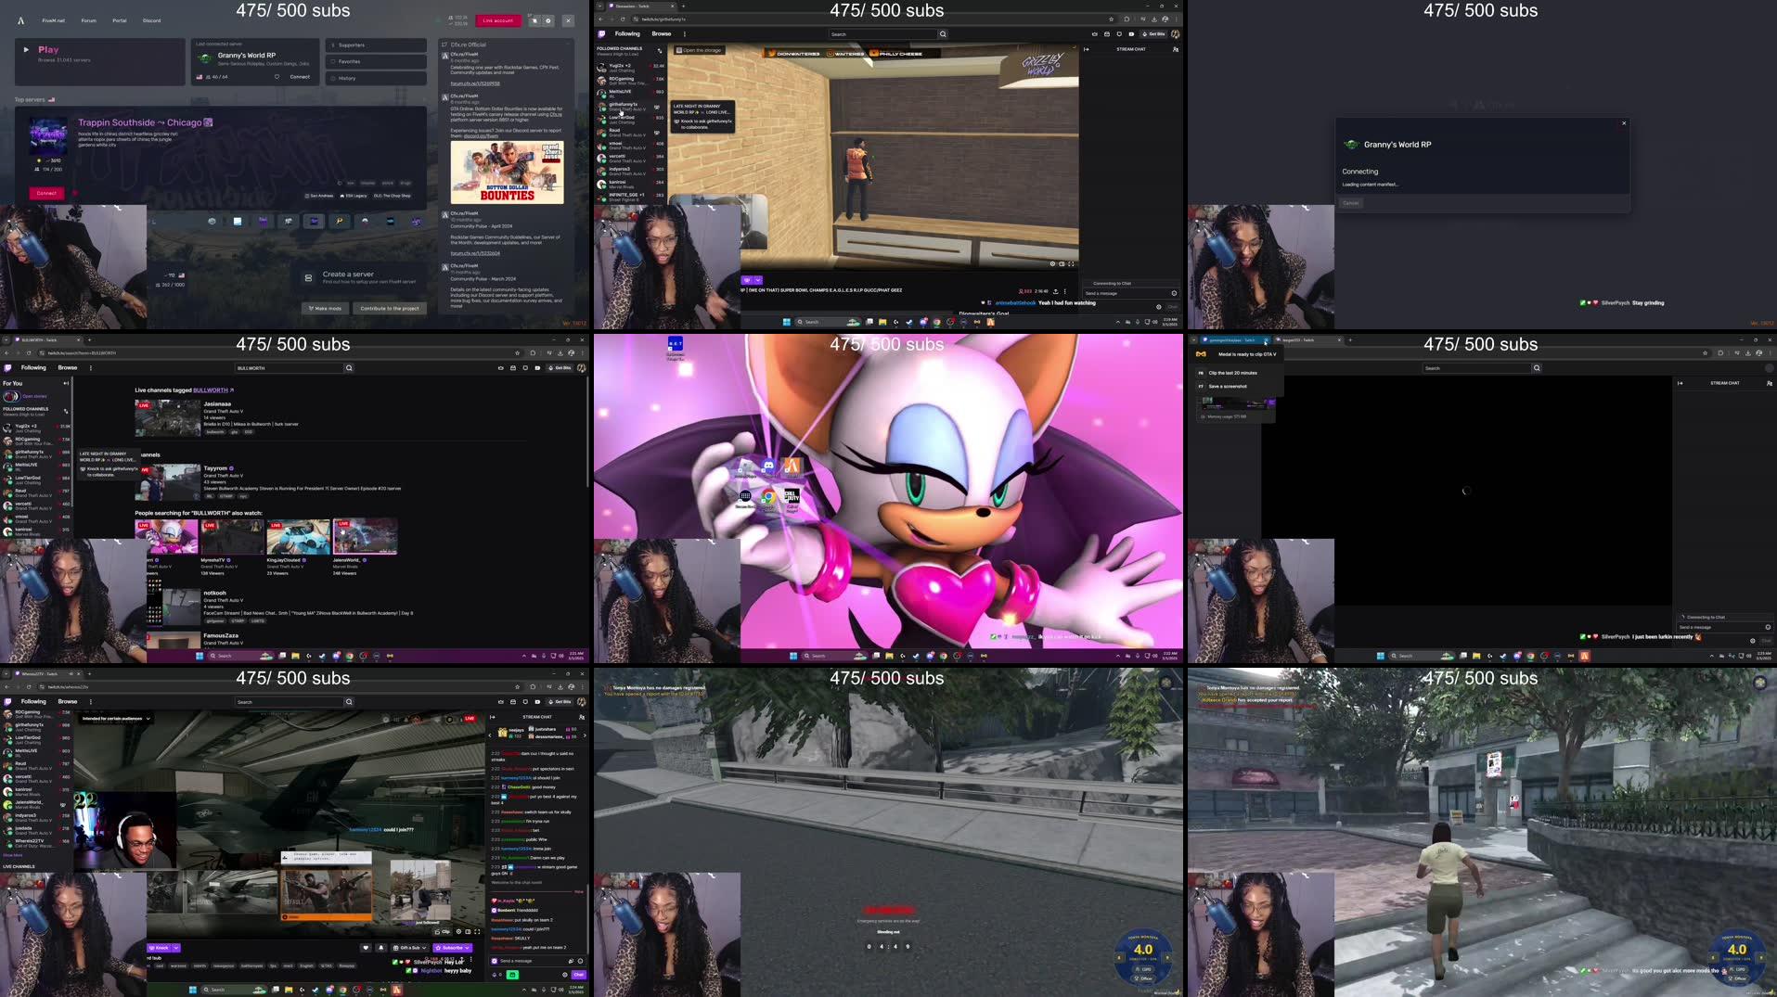Open the Tayyrom channel name in results
The width and height of the screenshot is (1777, 997).
tap(215, 468)
